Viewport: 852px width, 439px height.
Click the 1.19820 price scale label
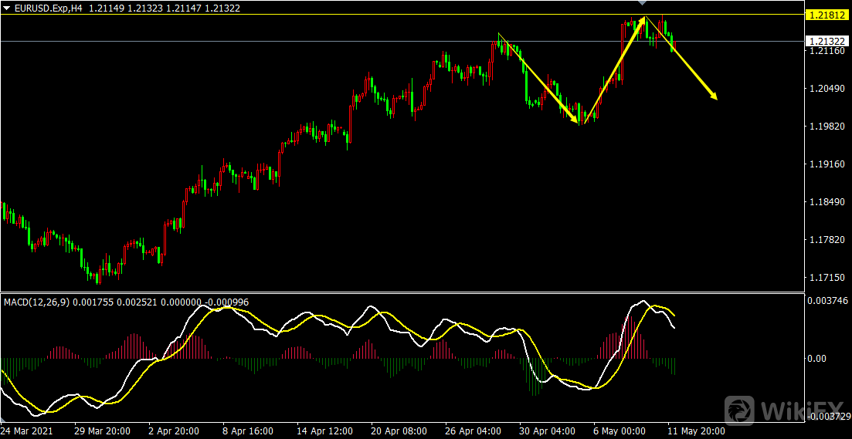click(827, 126)
